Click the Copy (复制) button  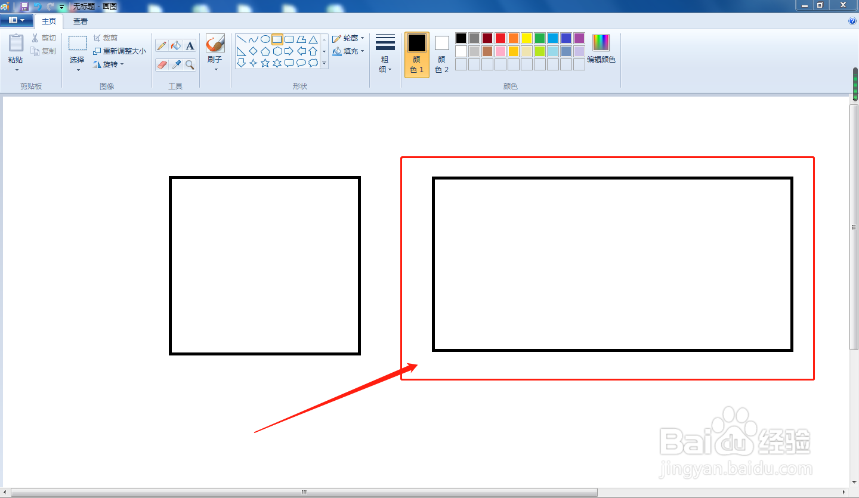(44, 51)
